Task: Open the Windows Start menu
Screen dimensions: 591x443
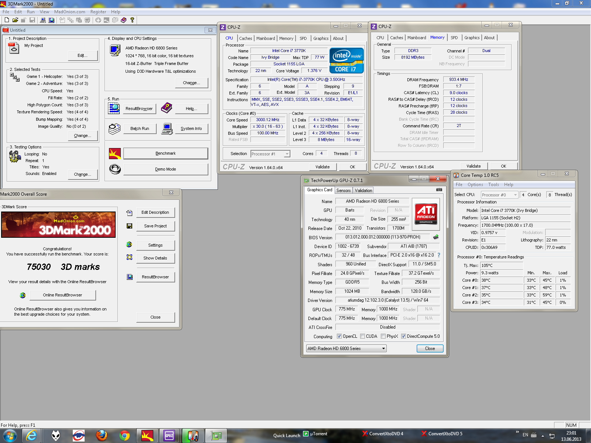Action: pyautogui.click(x=10, y=436)
